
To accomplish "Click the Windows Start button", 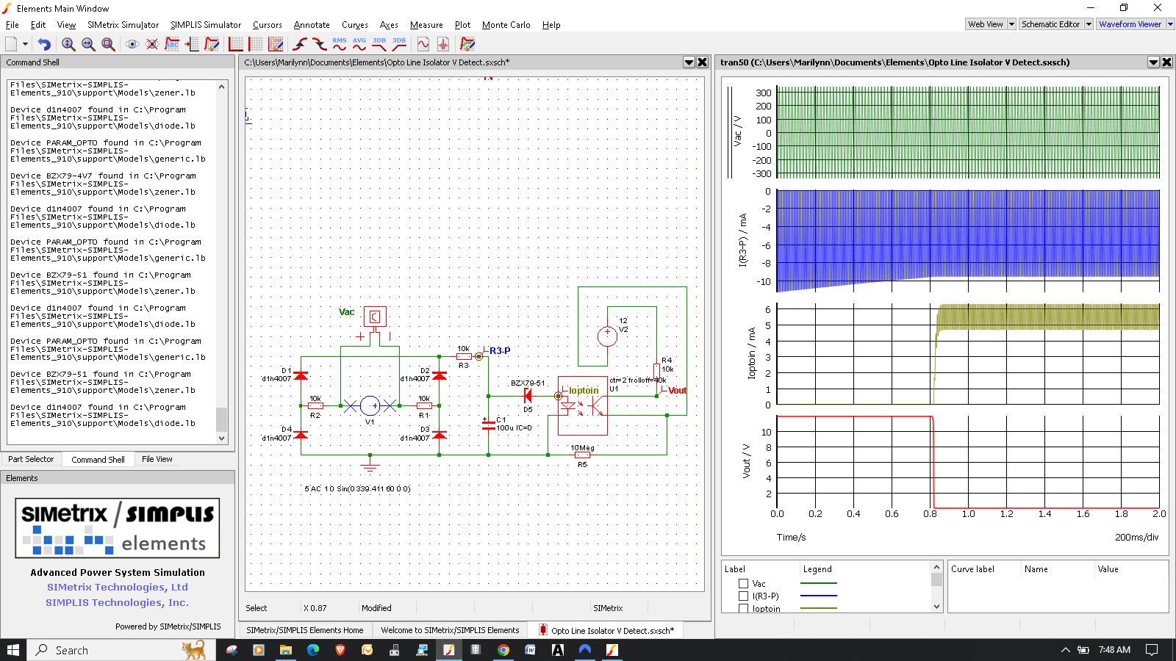I will pyautogui.click(x=12, y=650).
